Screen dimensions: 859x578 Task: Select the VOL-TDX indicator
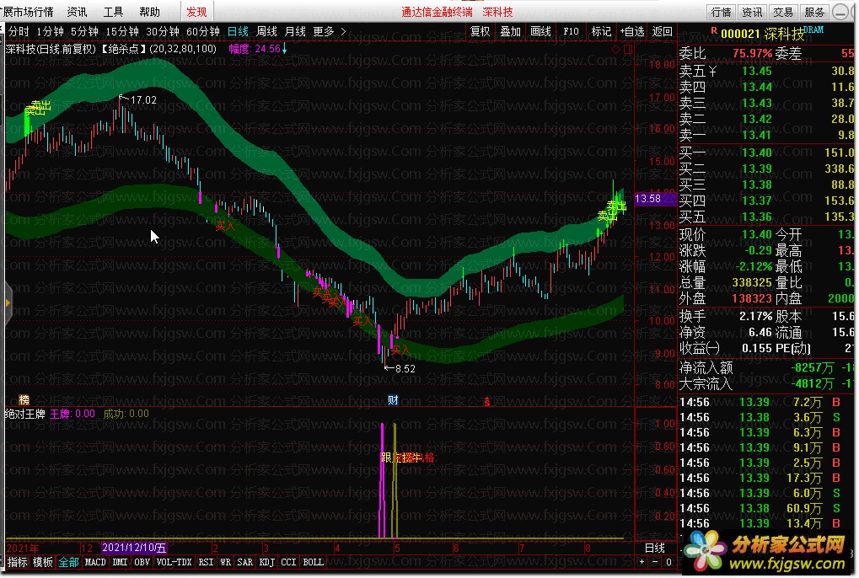[174, 562]
